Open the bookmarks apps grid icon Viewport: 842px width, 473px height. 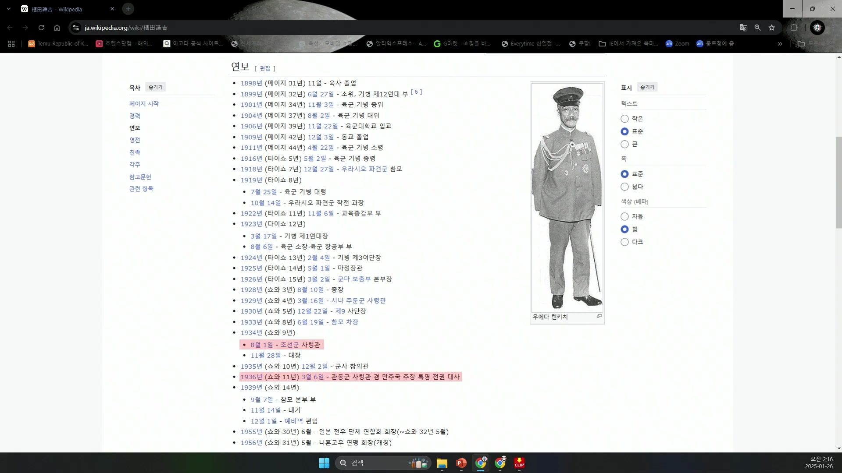pyautogui.click(x=11, y=44)
